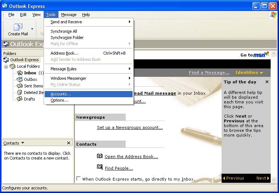
Task: Click the scrollbar up arrow
Action: (x=274, y=53)
